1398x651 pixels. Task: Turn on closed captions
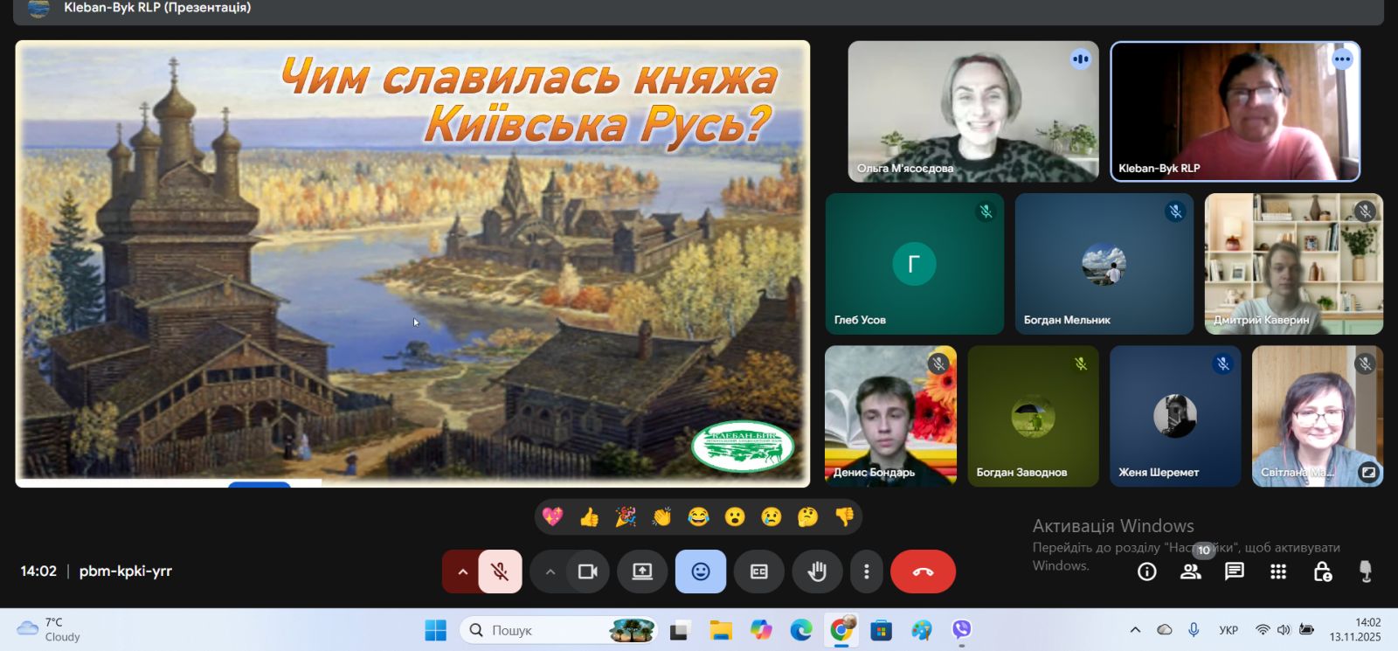pyautogui.click(x=759, y=571)
